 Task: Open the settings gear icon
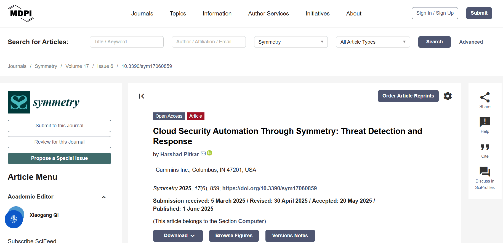[448, 96]
